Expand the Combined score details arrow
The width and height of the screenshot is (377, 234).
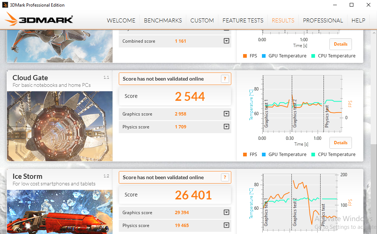[x=226, y=41]
